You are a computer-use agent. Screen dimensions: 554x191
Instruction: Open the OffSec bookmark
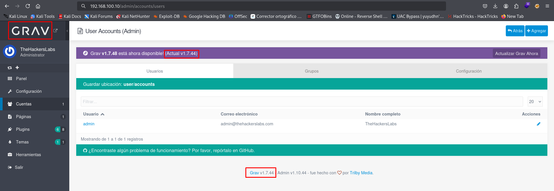click(x=238, y=16)
